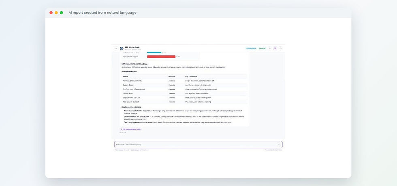Viewport: 397px width, 186px height.
Task: Click the Front-load stakeholder alignment text
Action: tap(137, 111)
